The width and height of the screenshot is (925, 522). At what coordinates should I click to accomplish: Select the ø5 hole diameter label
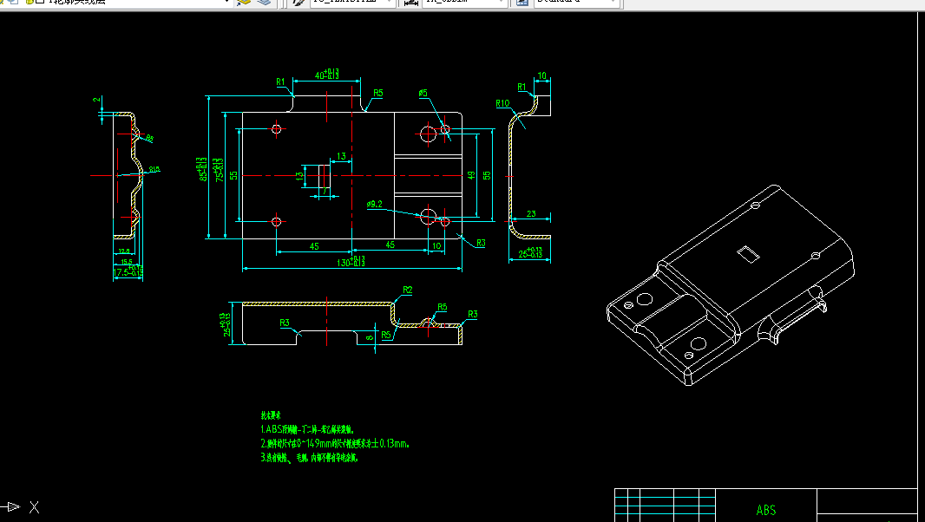(423, 93)
